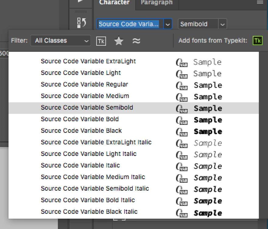This screenshot has width=268, height=229.
Task: Click Sample preview for Bold weight
Action: (208, 120)
